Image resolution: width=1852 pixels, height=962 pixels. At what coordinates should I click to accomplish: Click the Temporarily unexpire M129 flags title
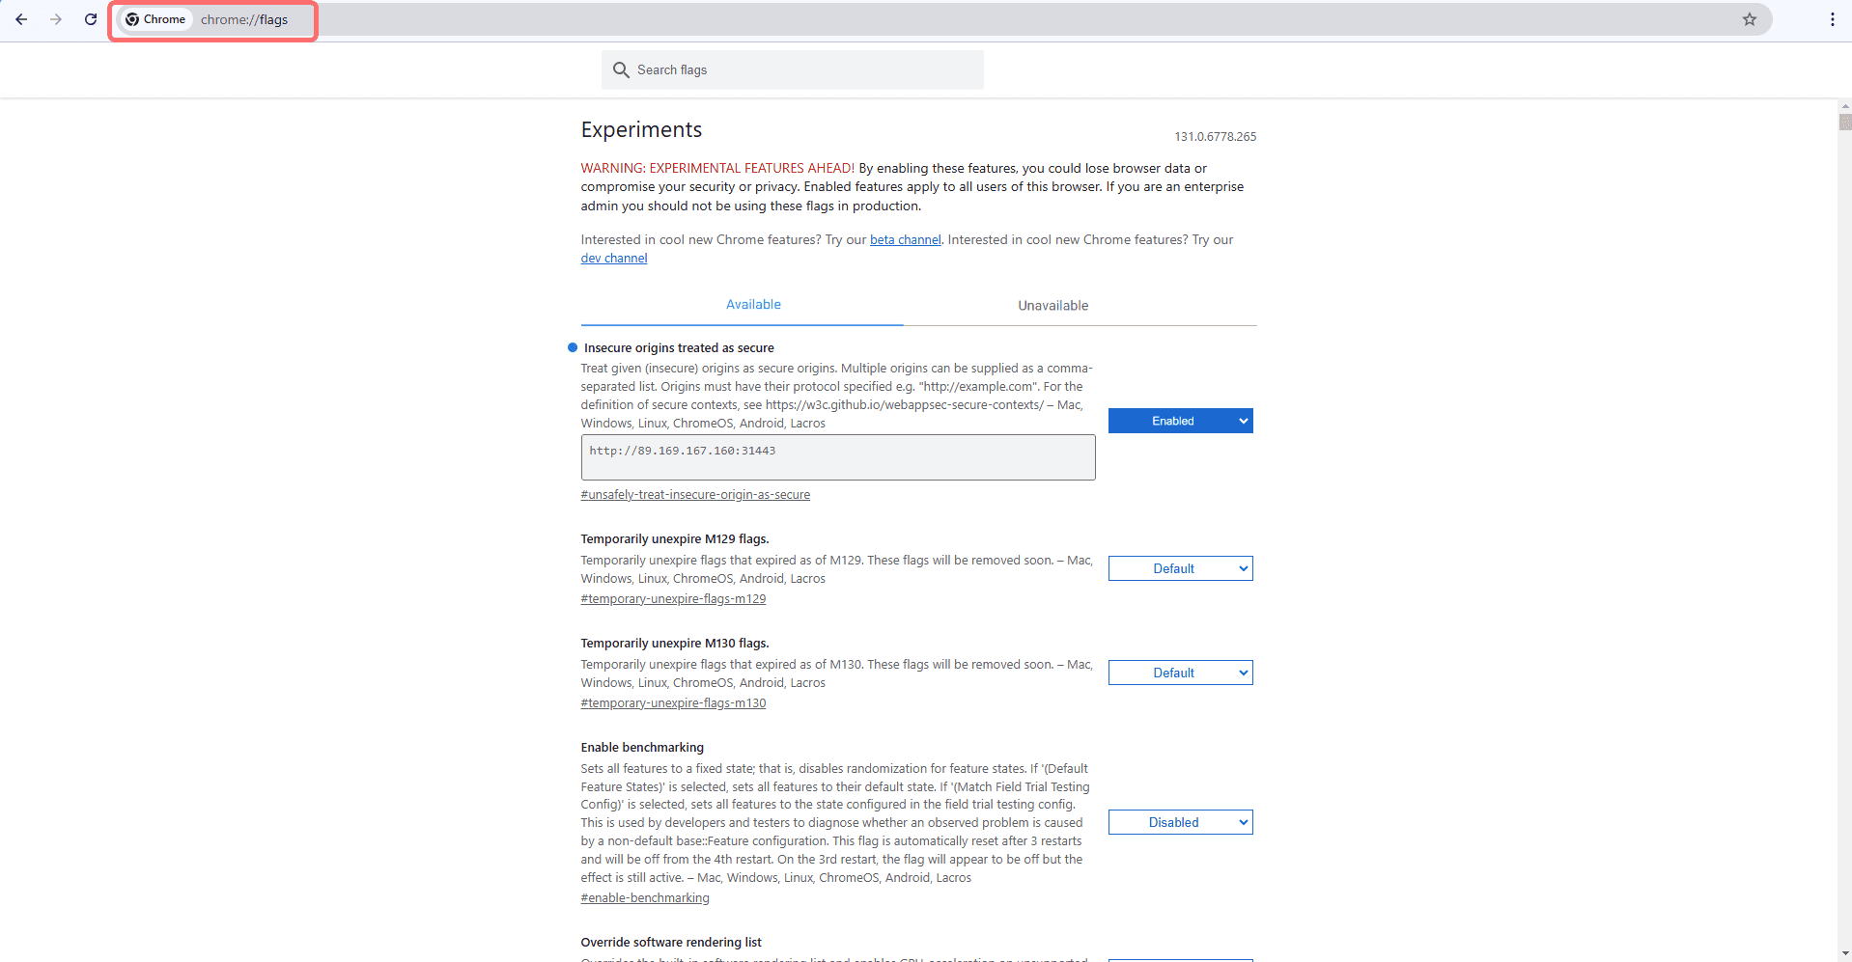click(x=675, y=539)
